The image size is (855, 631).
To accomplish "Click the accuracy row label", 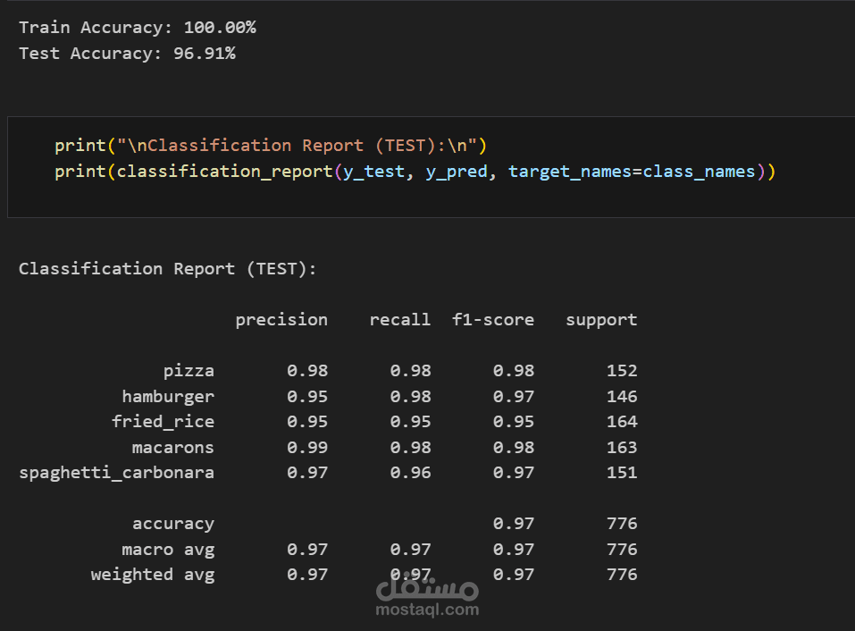I will point(173,524).
